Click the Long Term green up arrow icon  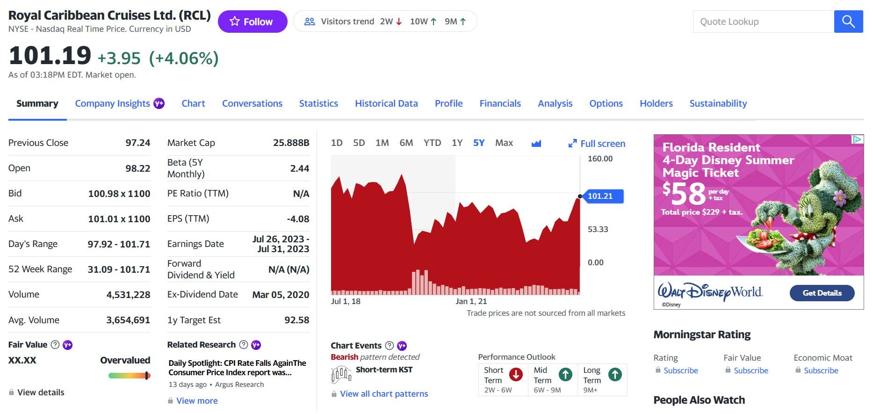[615, 375]
